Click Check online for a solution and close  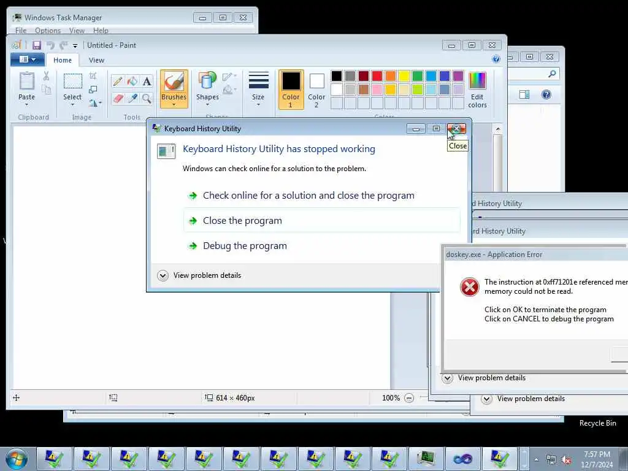[x=308, y=196]
